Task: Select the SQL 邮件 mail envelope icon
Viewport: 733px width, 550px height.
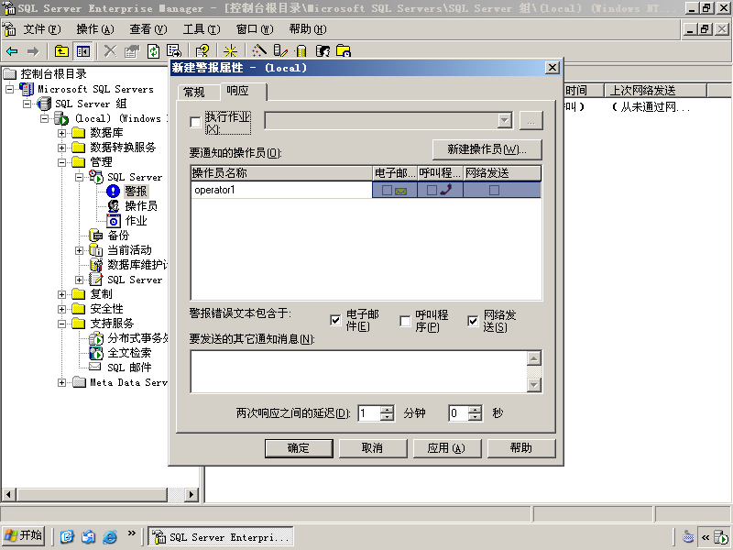Action: pos(95,367)
